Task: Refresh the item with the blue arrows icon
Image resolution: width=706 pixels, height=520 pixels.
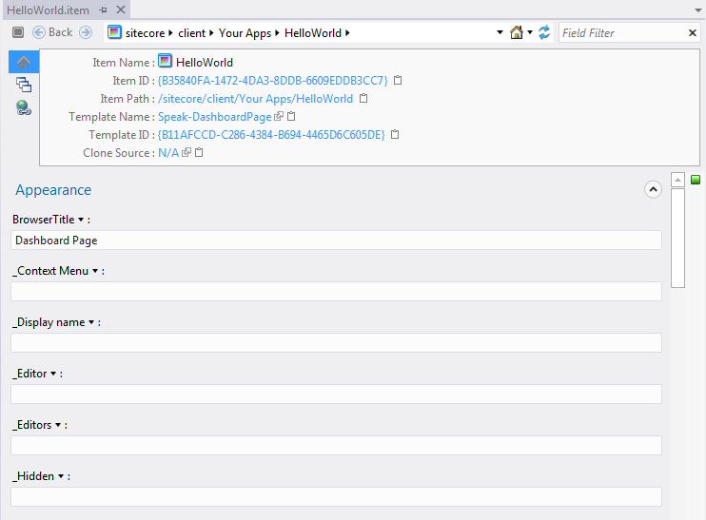Action: 544,32
